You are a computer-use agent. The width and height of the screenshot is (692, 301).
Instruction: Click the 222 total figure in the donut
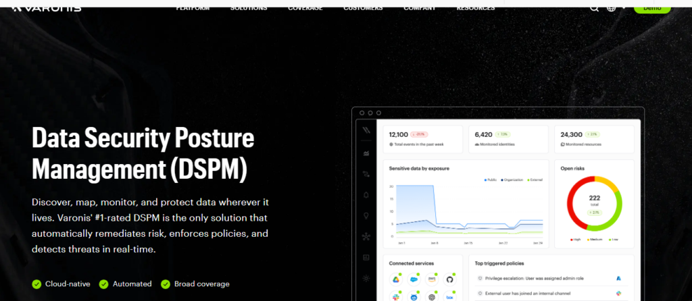(595, 198)
